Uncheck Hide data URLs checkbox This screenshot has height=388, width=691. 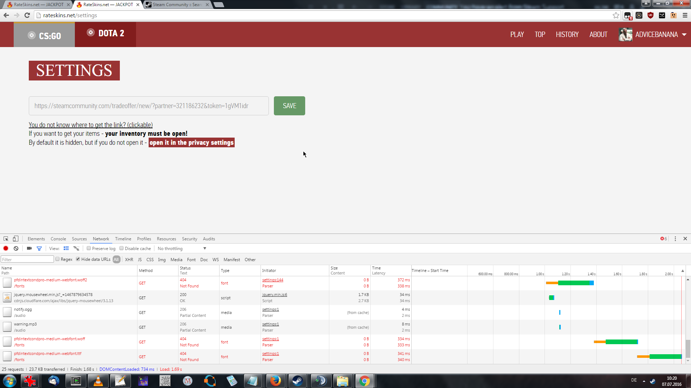coord(78,259)
